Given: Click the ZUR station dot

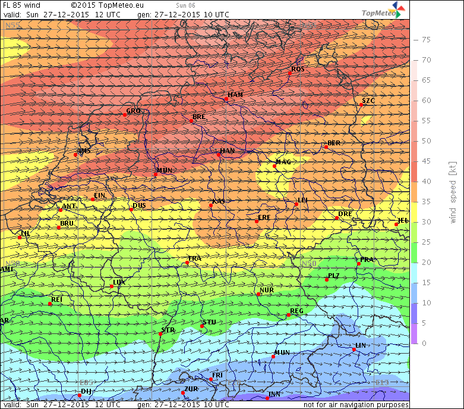Looking at the screenshot, I should coord(183,392).
